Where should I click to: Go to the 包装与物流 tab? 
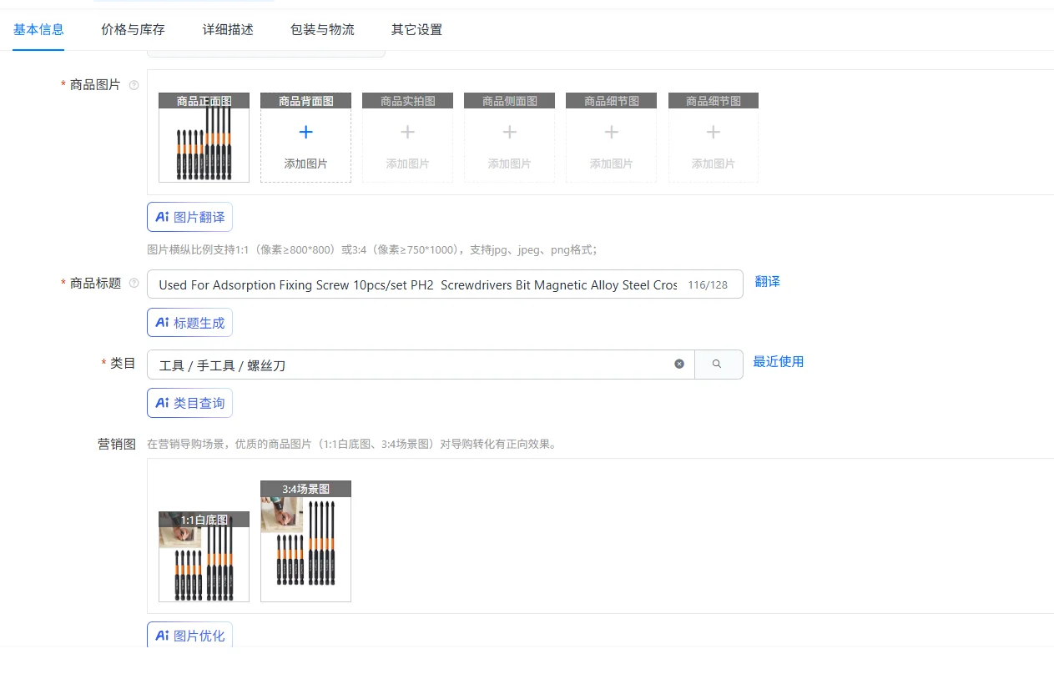(322, 30)
